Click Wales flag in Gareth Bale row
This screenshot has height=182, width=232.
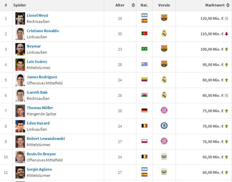click(144, 95)
